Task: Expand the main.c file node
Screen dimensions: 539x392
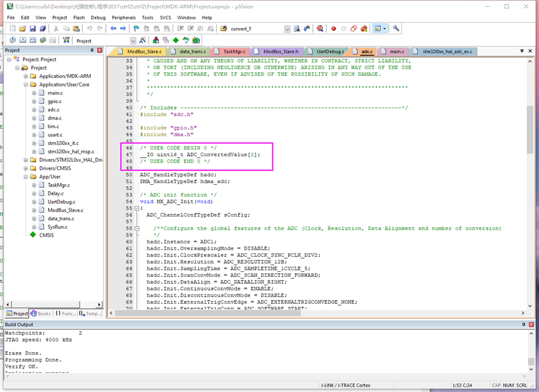Action: [34, 93]
